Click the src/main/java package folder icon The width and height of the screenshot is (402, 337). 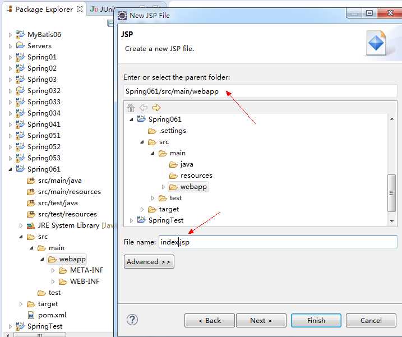pos(31,181)
